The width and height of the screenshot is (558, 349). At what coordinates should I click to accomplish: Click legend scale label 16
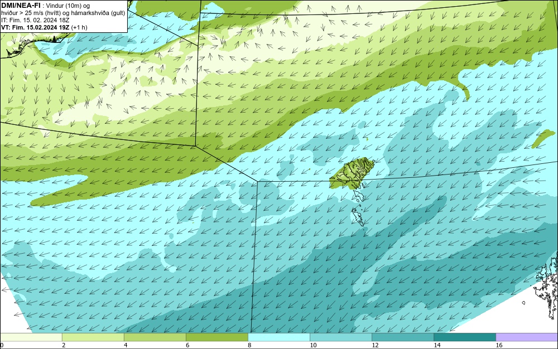(499, 345)
